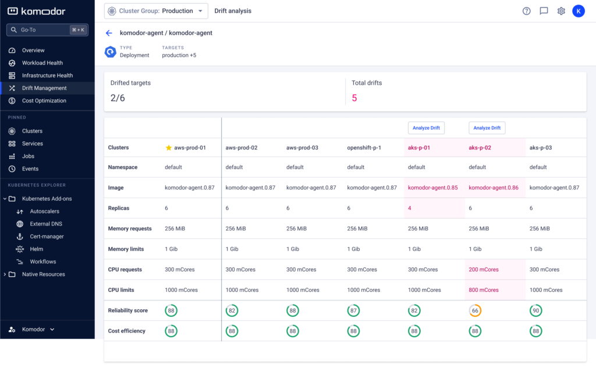Click the drifted replicas value 4

(409, 208)
